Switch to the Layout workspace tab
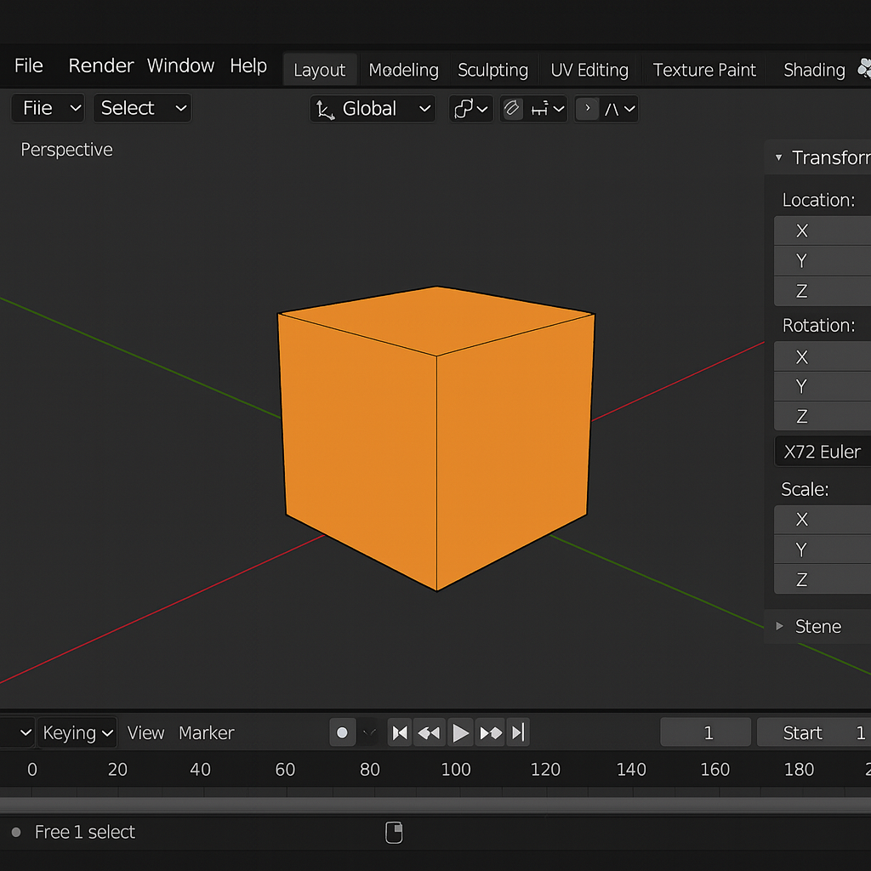 coord(320,70)
